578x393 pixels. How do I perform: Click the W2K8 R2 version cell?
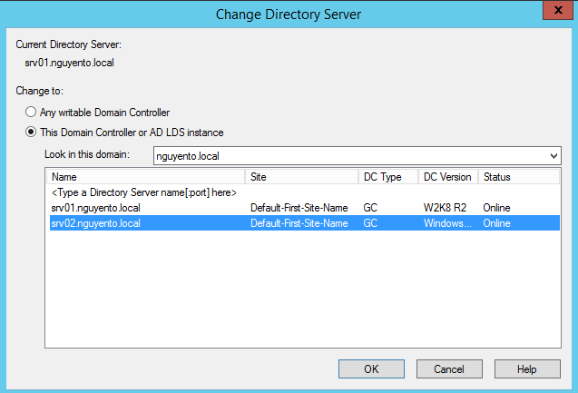point(445,208)
